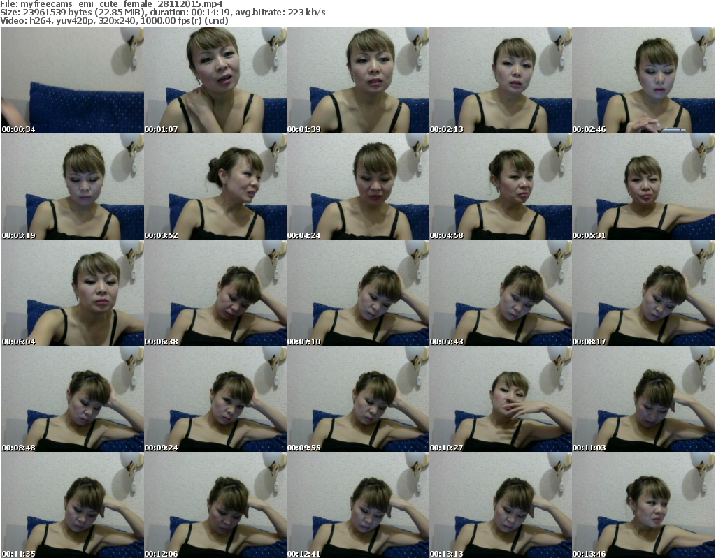The width and height of the screenshot is (716, 558).
Task: Open the frame stamped 00:05:31
Action: [643, 186]
